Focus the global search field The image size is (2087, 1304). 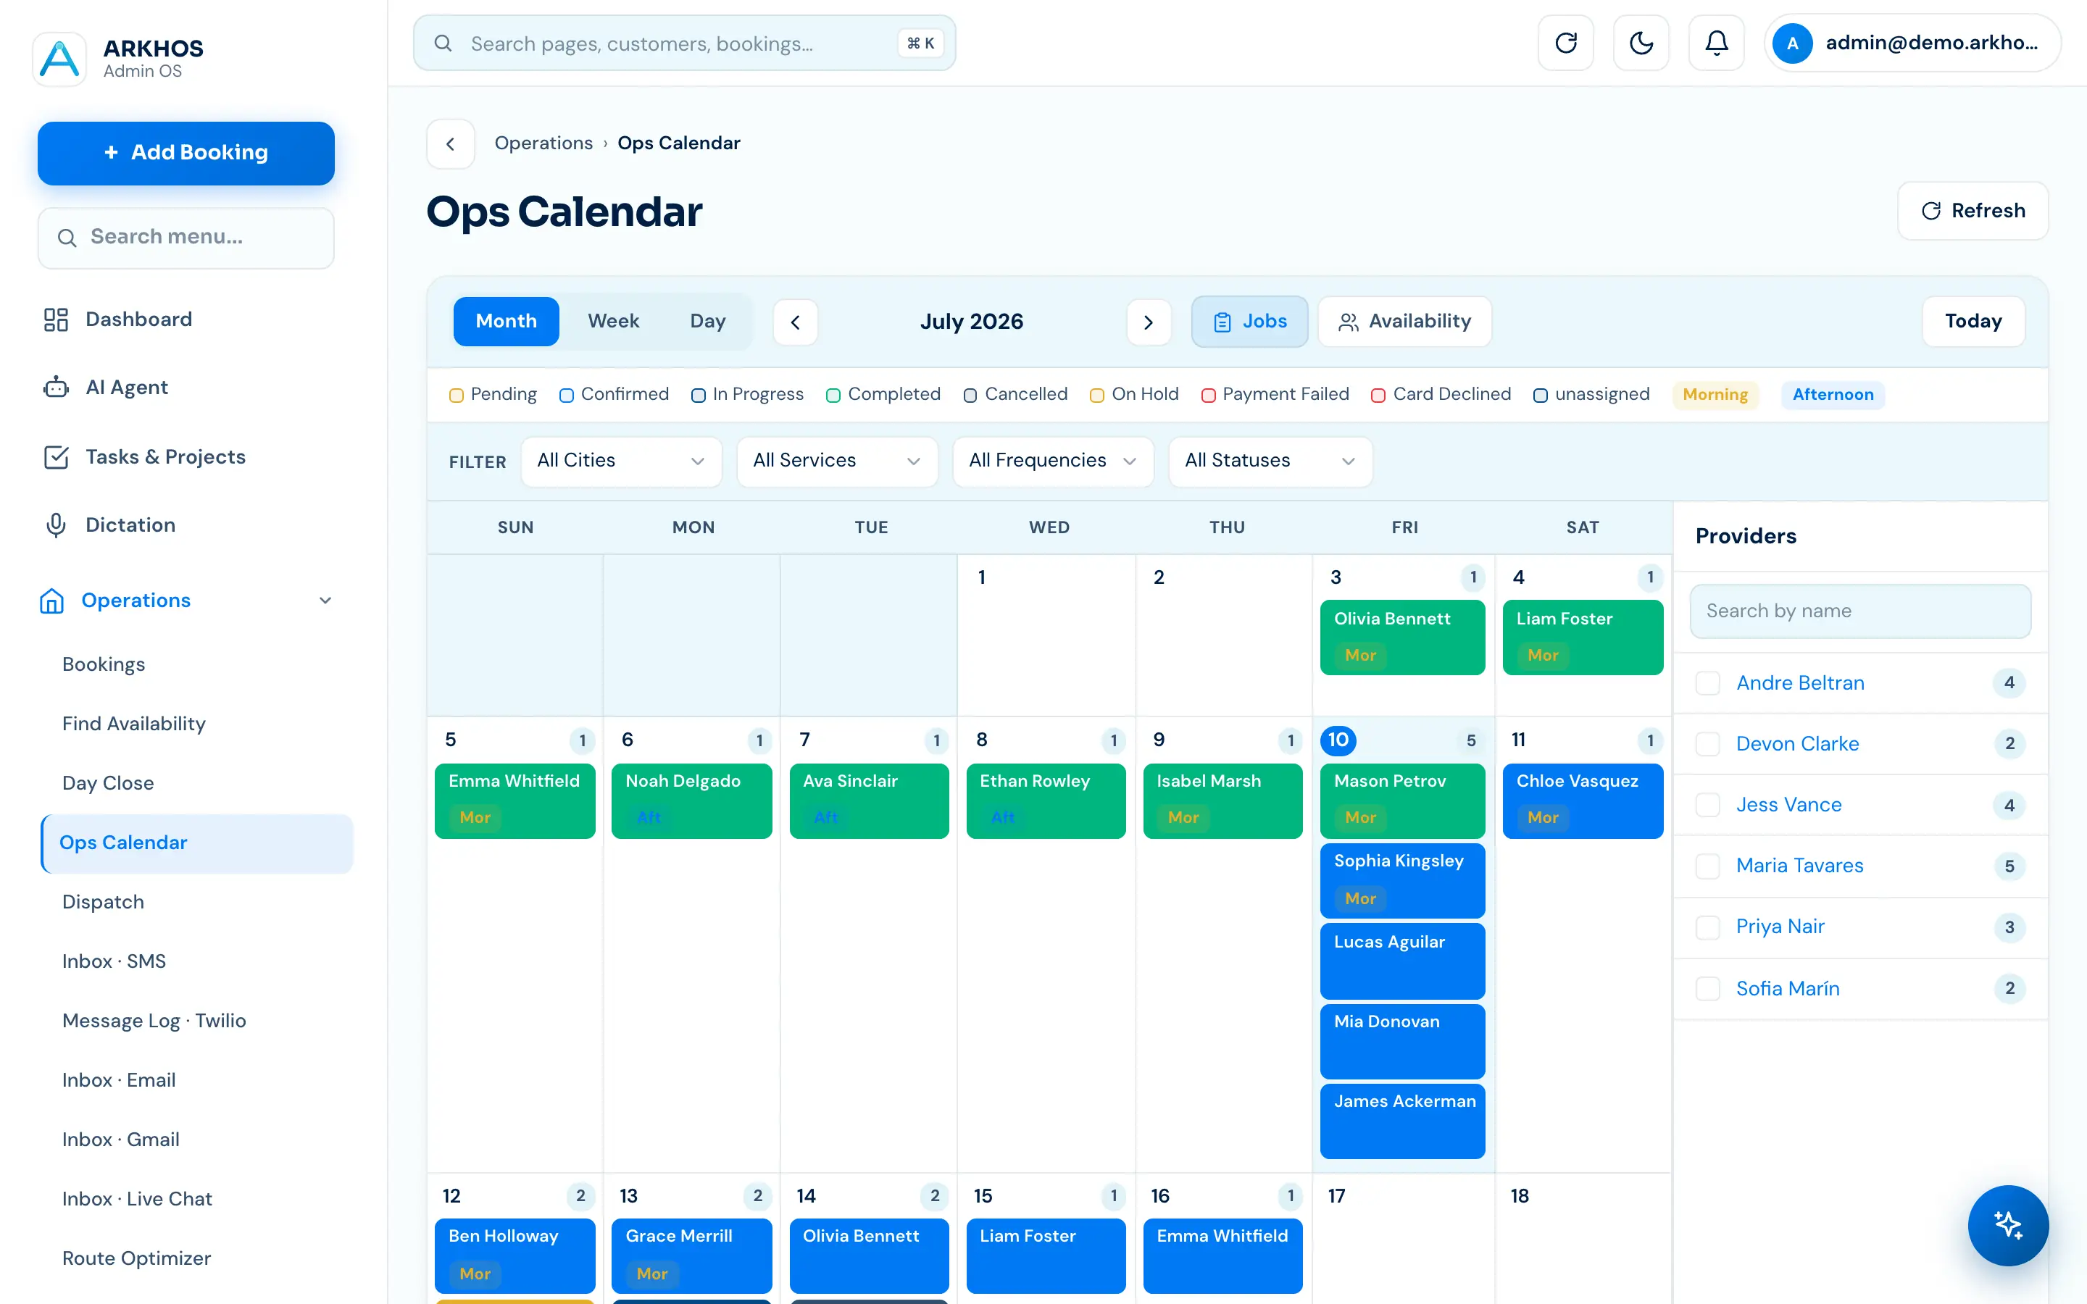tap(684, 43)
